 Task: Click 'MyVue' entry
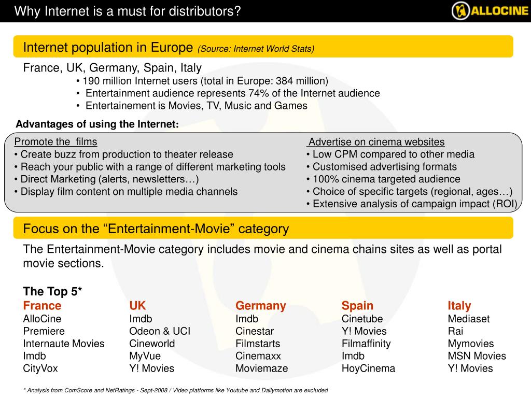coord(145,356)
